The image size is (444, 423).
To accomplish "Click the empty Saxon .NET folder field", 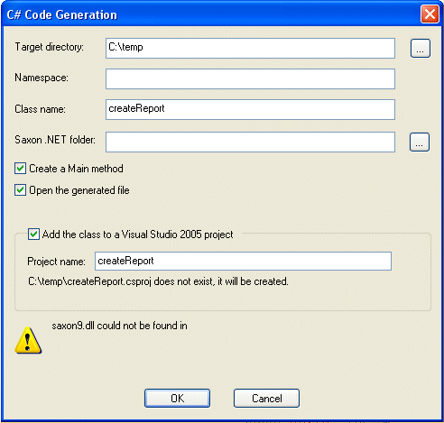I will [x=250, y=142].
